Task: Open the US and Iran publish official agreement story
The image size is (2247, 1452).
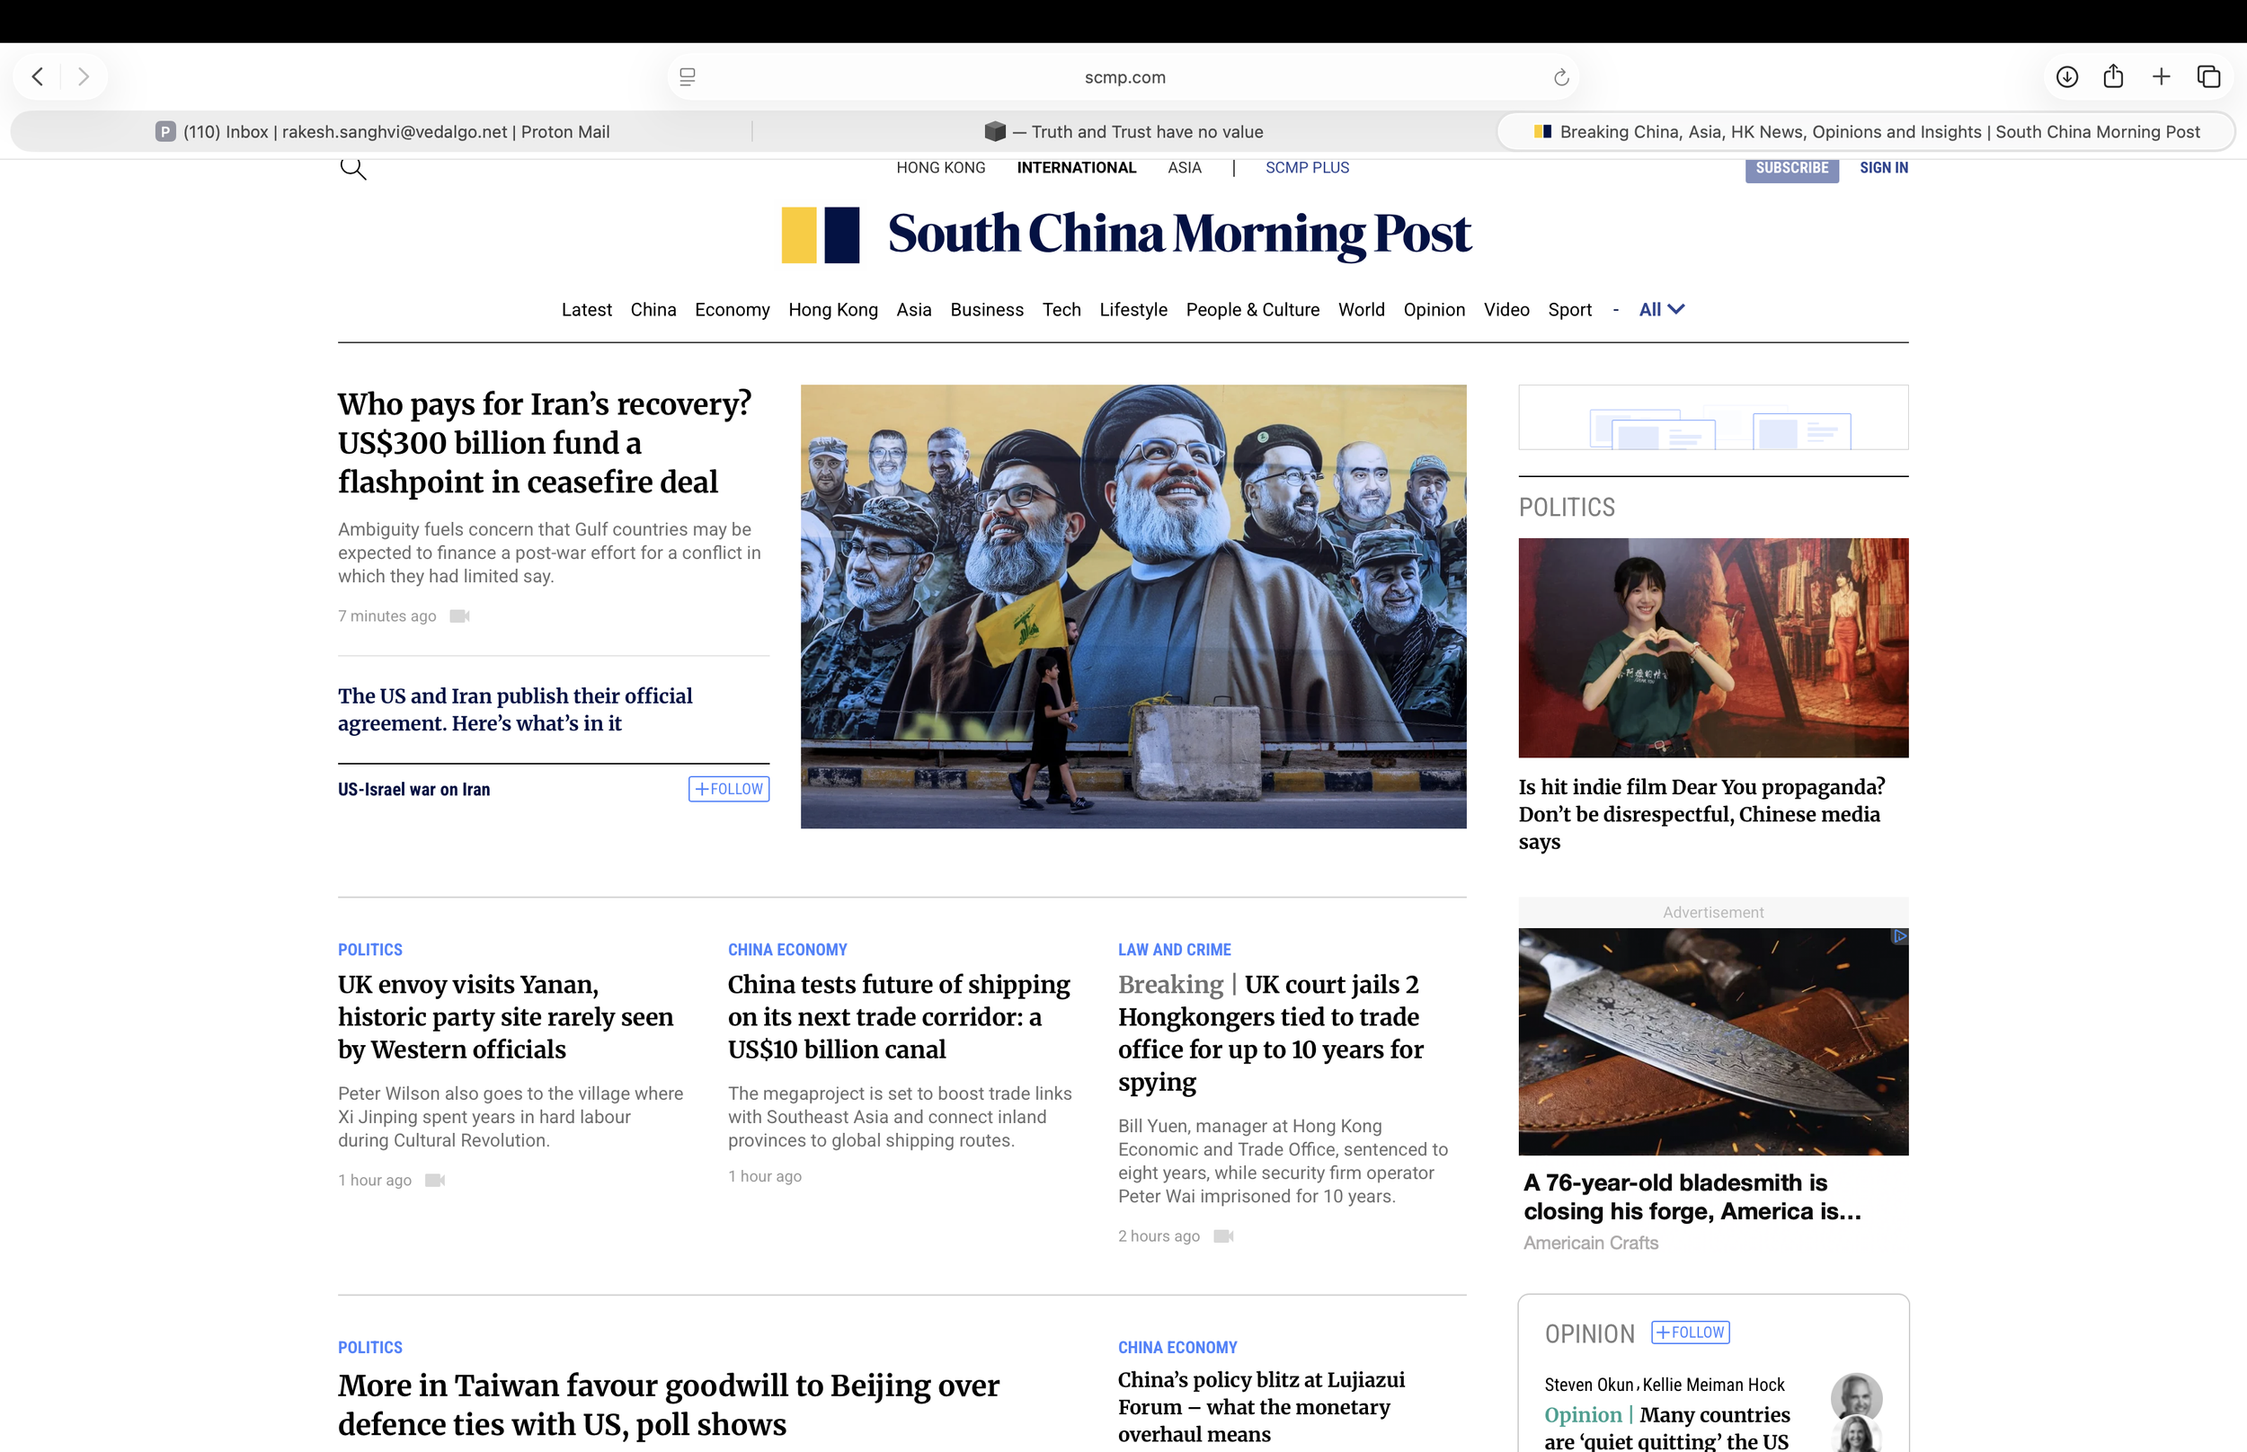Action: coord(515,710)
